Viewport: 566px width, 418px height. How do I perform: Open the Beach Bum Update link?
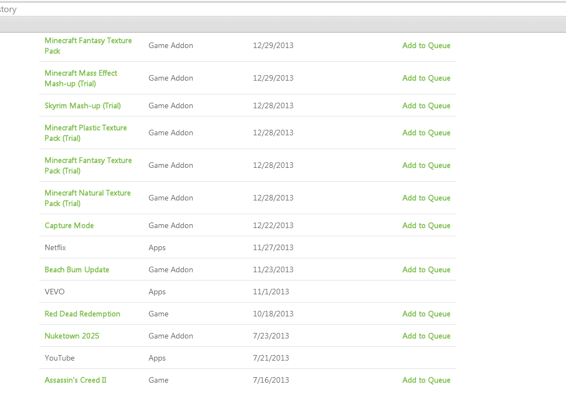click(x=77, y=269)
